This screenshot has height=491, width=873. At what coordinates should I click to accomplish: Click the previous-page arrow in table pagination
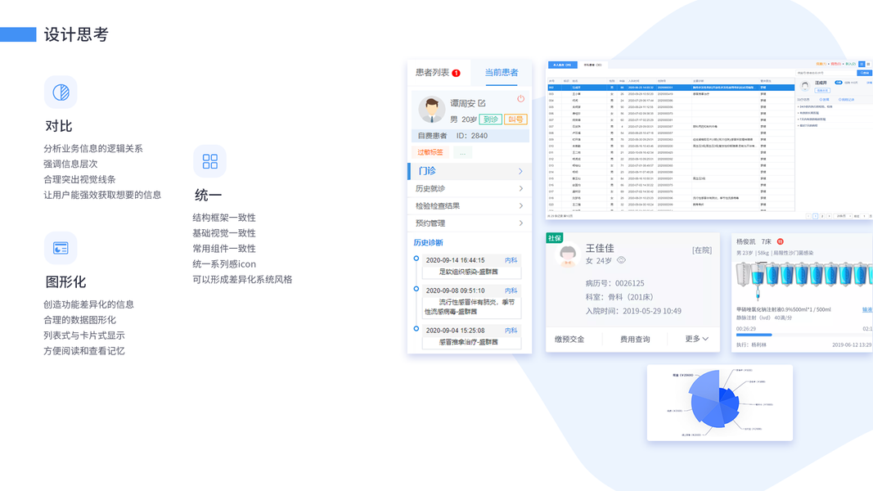pos(808,216)
